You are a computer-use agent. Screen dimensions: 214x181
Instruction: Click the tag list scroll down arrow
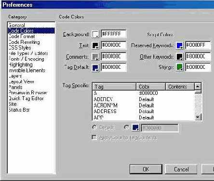[198, 117]
